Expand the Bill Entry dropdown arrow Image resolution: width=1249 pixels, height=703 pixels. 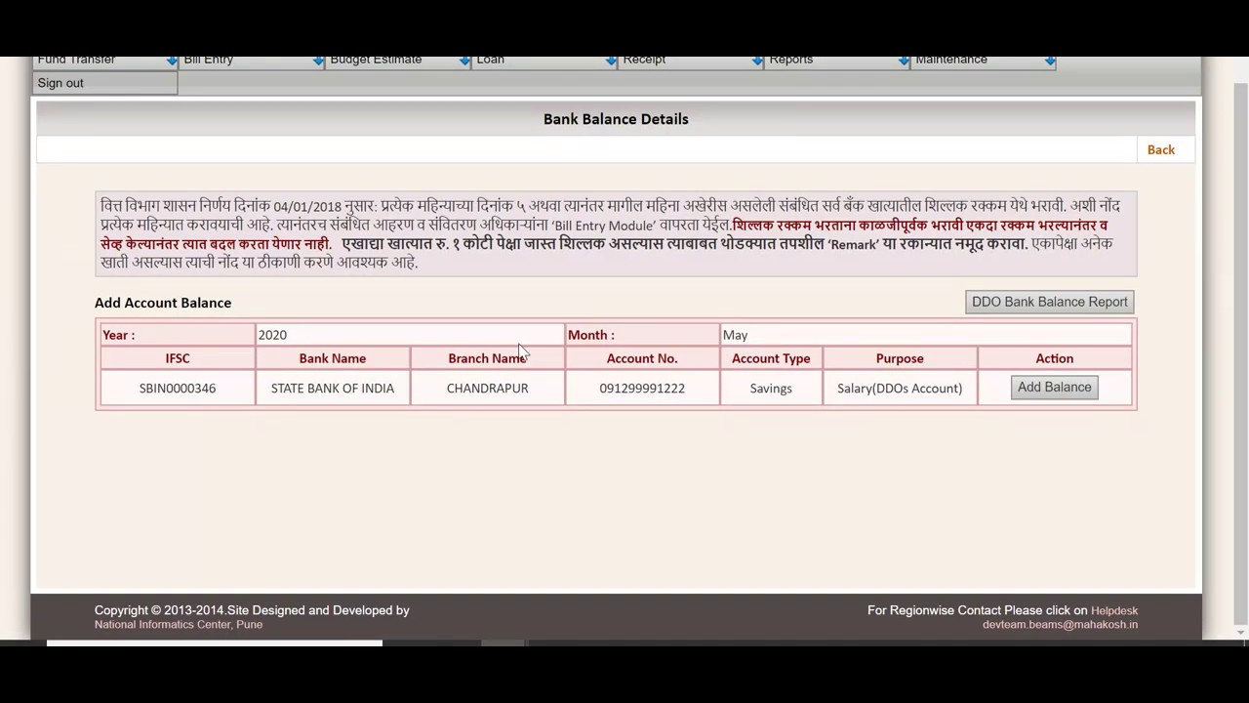pyautogui.click(x=318, y=62)
